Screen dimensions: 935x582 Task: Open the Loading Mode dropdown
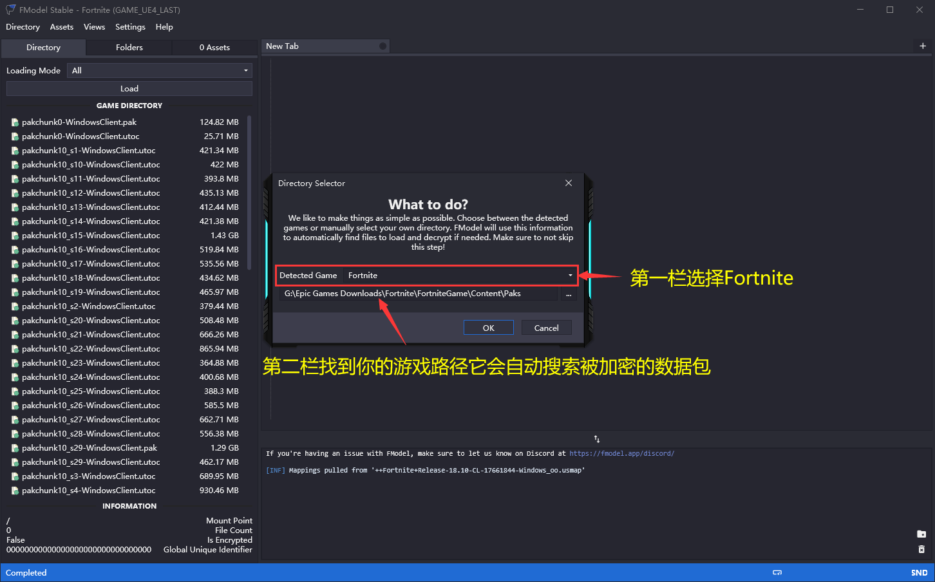point(160,71)
